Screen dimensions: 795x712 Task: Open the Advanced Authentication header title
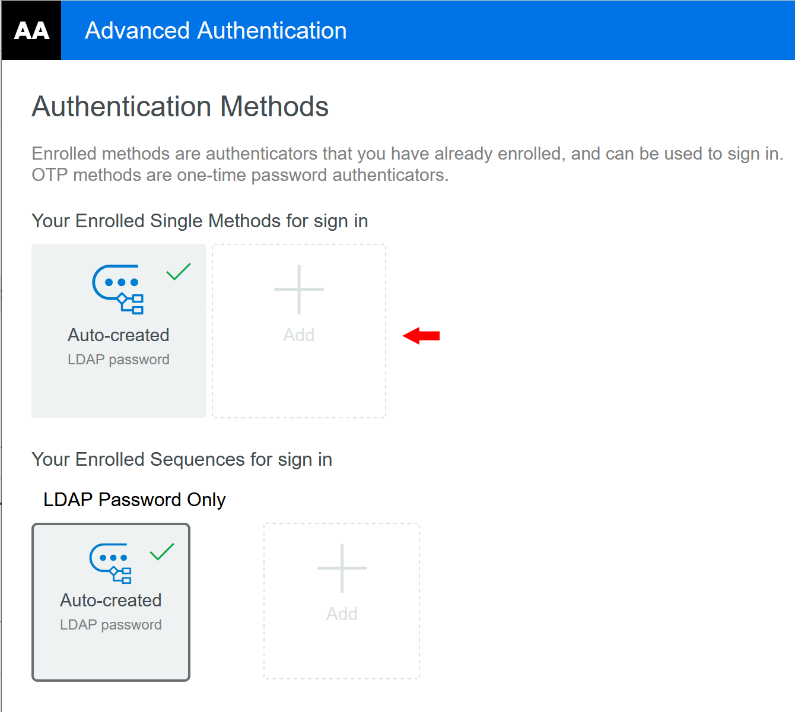tap(216, 30)
